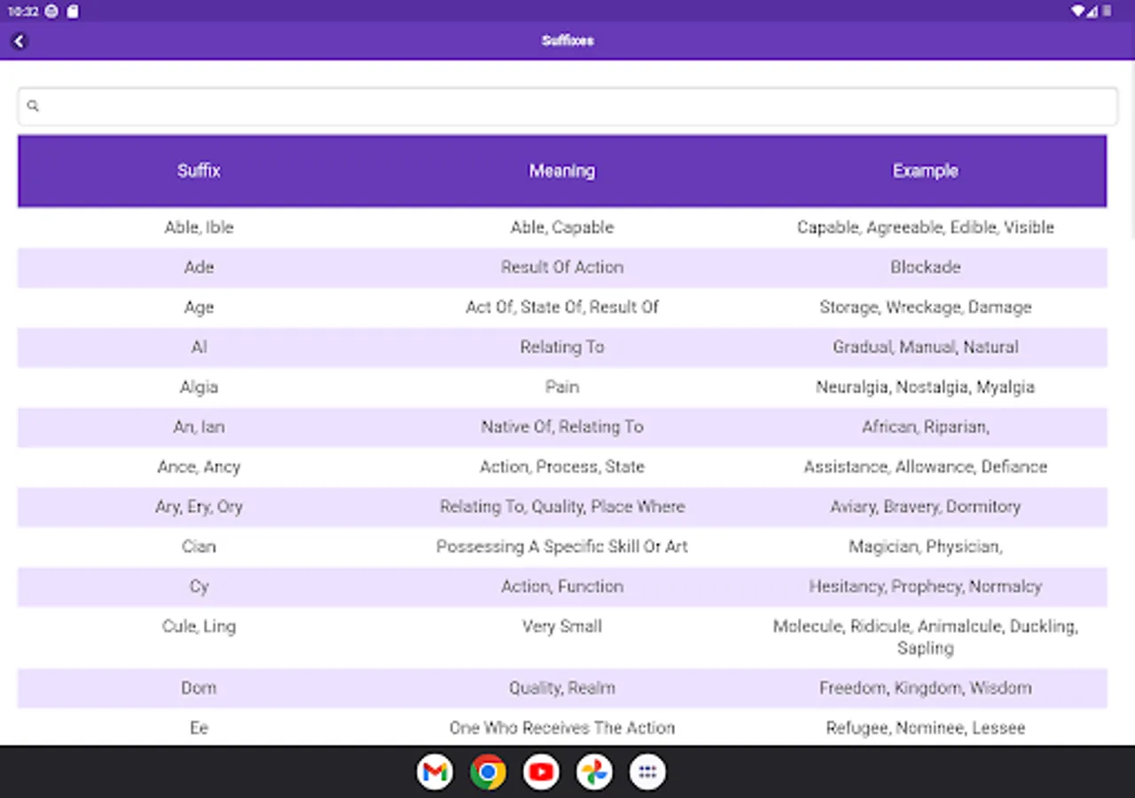This screenshot has height=798, width=1135.
Task: Open the app drawer icon
Action: click(647, 771)
